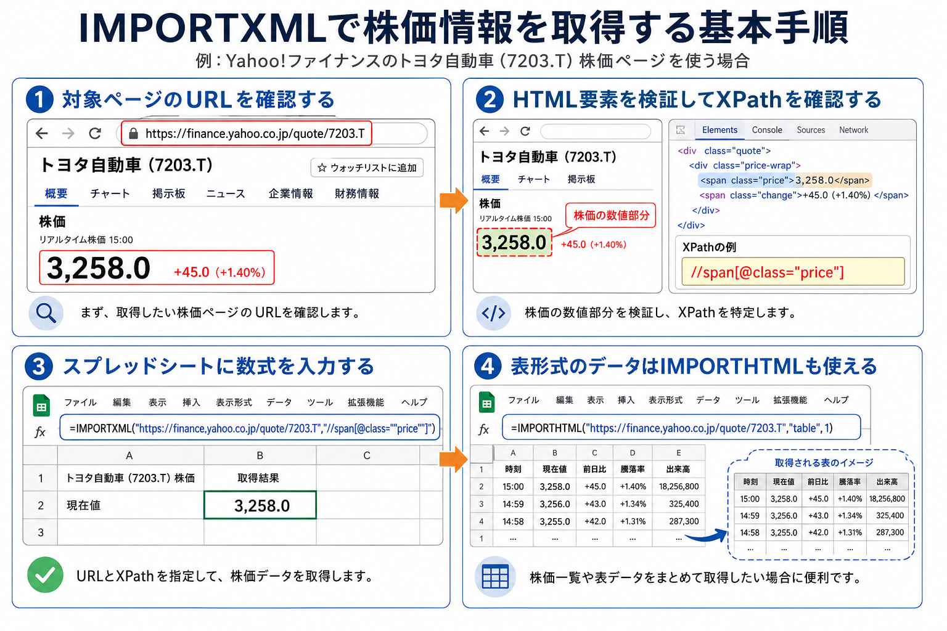Select the Sources tab in DevTools

click(811, 130)
